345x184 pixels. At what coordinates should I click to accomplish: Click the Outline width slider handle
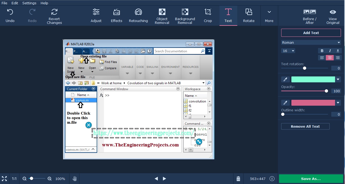click(283, 114)
